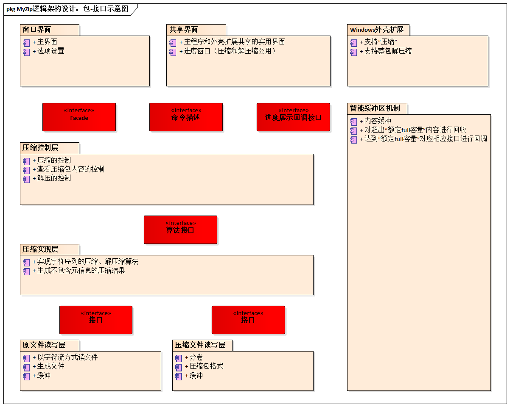
Task: Select the 进度窗口 component icon
Action: tap(173, 52)
